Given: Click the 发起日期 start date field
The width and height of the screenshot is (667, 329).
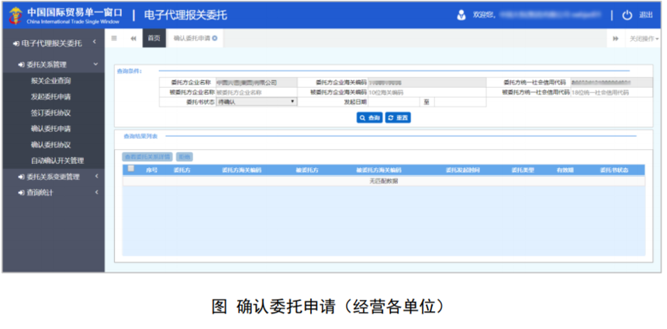Looking at the screenshot, I should pyautogui.click(x=392, y=102).
